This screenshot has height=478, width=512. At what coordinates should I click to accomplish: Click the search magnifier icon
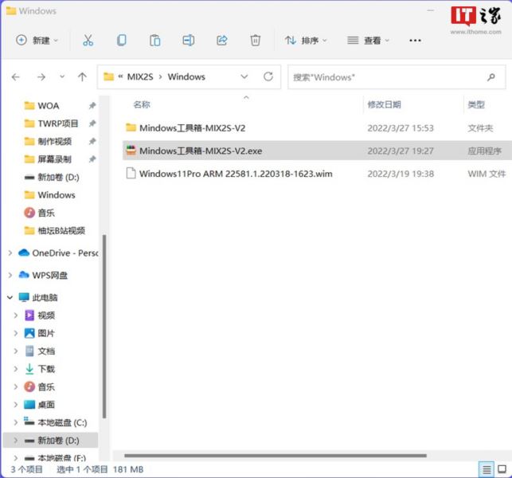tap(491, 77)
